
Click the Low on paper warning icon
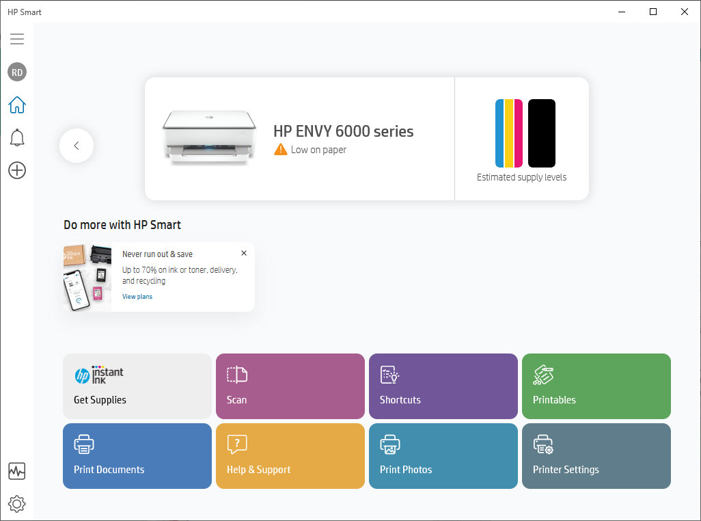click(280, 149)
